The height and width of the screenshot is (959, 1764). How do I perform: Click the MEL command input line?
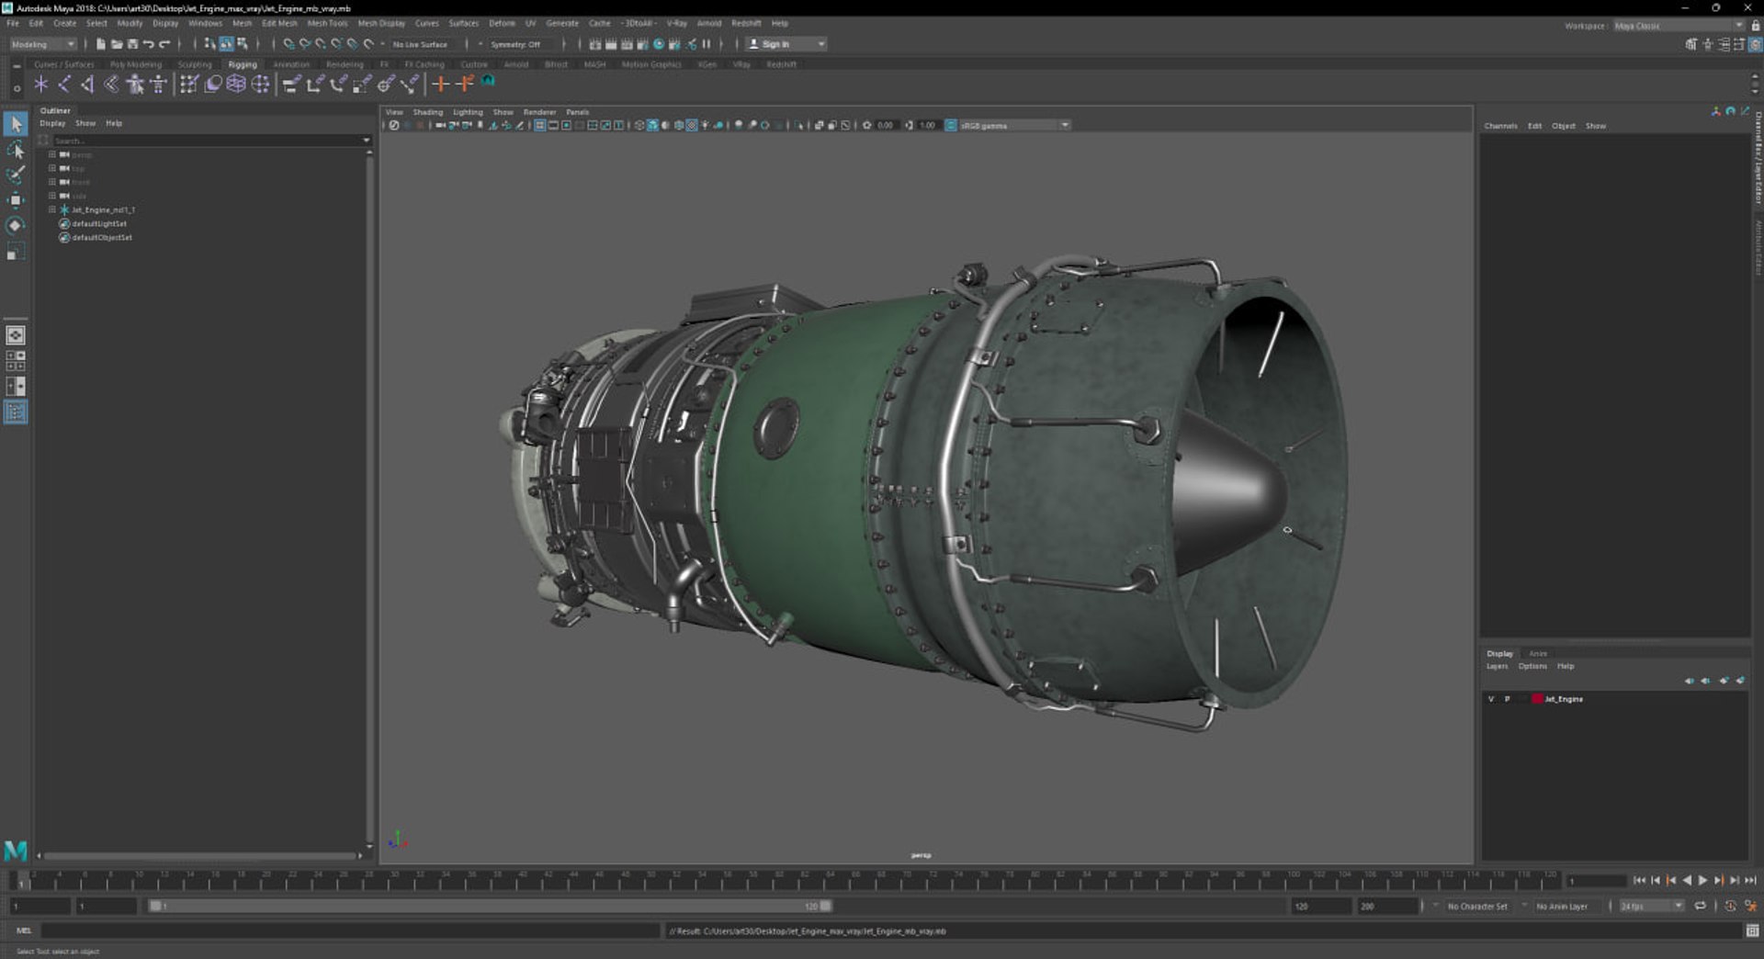349,931
